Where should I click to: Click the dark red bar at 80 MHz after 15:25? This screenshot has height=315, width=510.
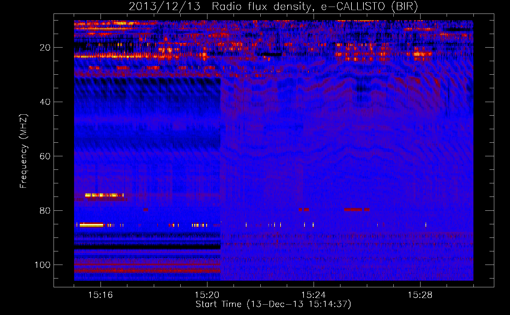[x=353, y=209]
